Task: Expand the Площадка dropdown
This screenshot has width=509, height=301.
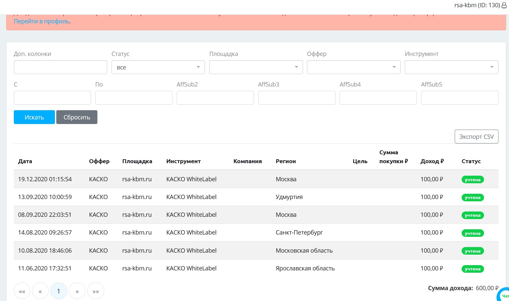Action: pos(256,67)
